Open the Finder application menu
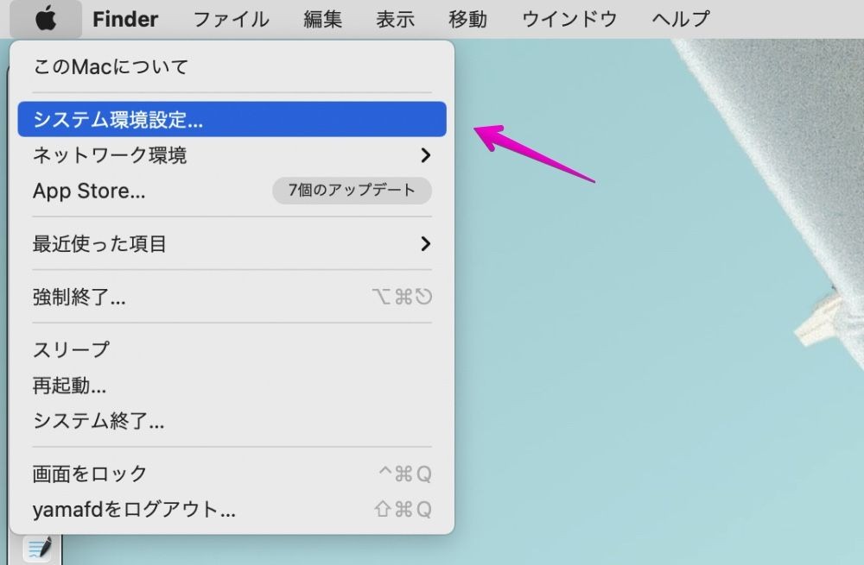The height and width of the screenshot is (565, 864). coord(125,19)
